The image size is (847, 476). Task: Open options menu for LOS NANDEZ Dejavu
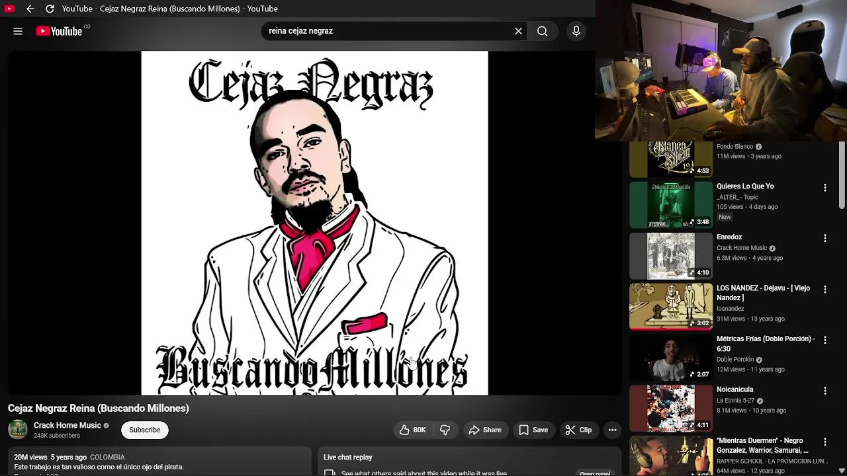825,290
